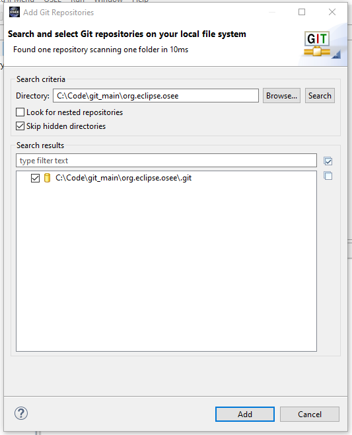The height and width of the screenshot is (435, 352).
Task: Focus the type filter text box
Action: pyautogui.click(x=166, y=161)
